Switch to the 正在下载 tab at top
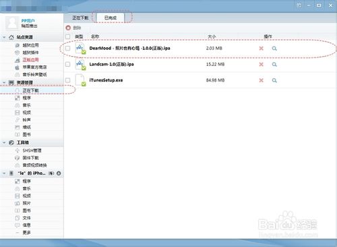337x247 pixels. click(80, 18)
